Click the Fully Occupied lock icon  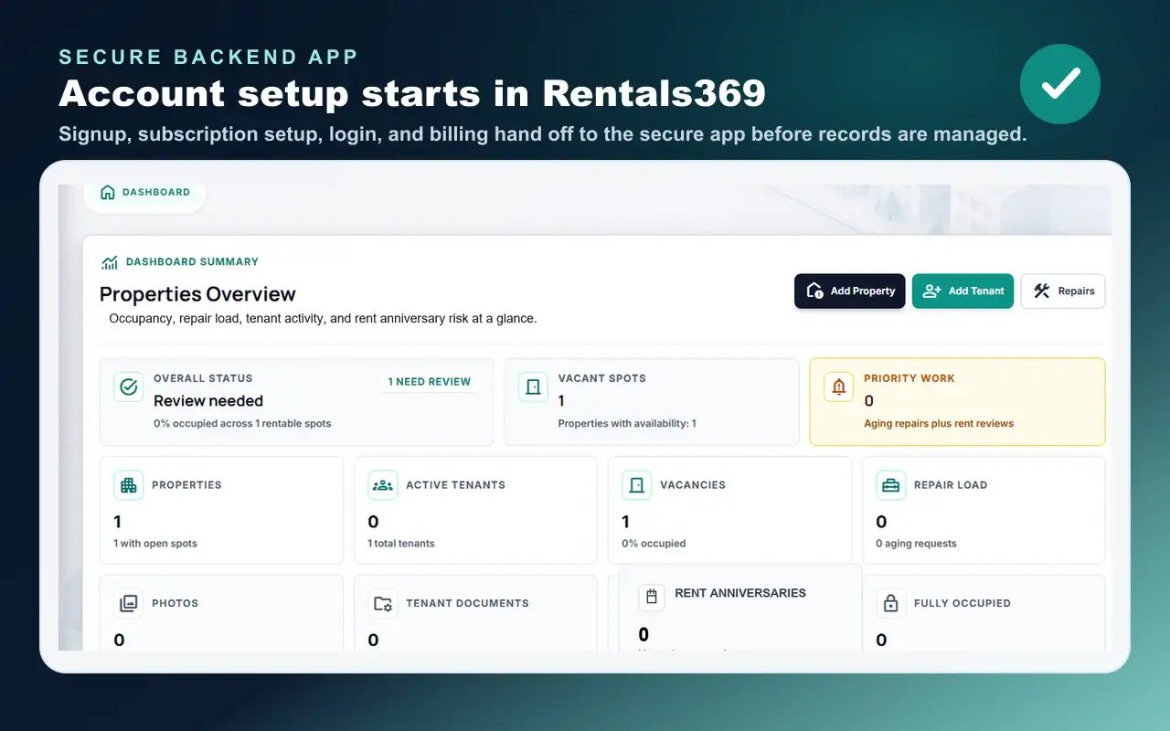coord(891,603)
